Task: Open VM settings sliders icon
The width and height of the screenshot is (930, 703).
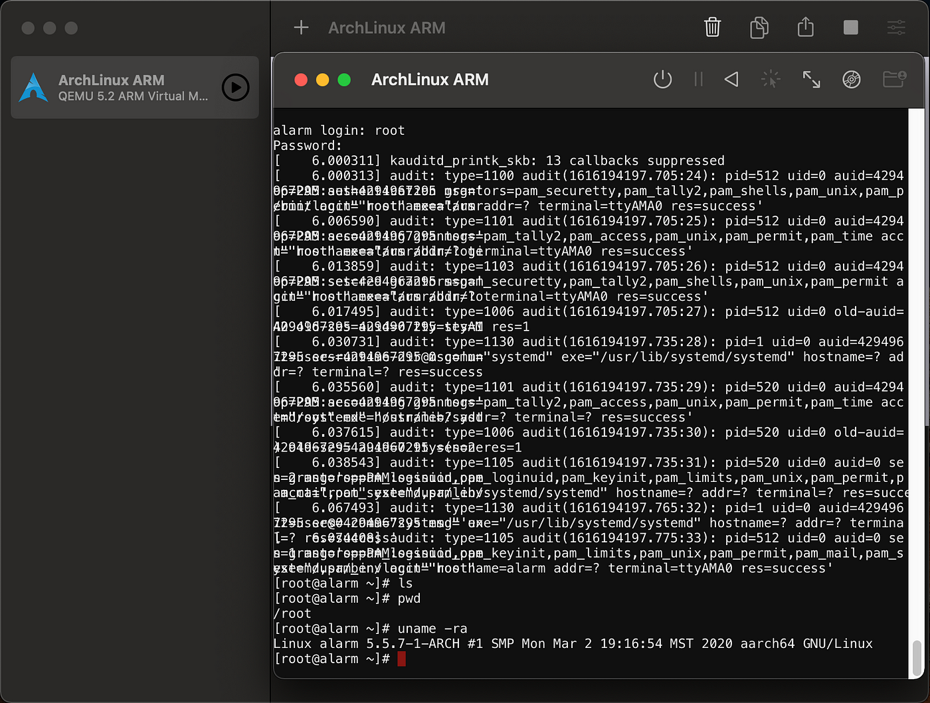Action: (x=896, y=27)
